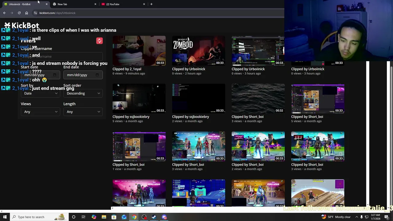Viewport: 393px width, 221px height.
Task: Open Outlook from the taskbar
Action: point(124,217)
